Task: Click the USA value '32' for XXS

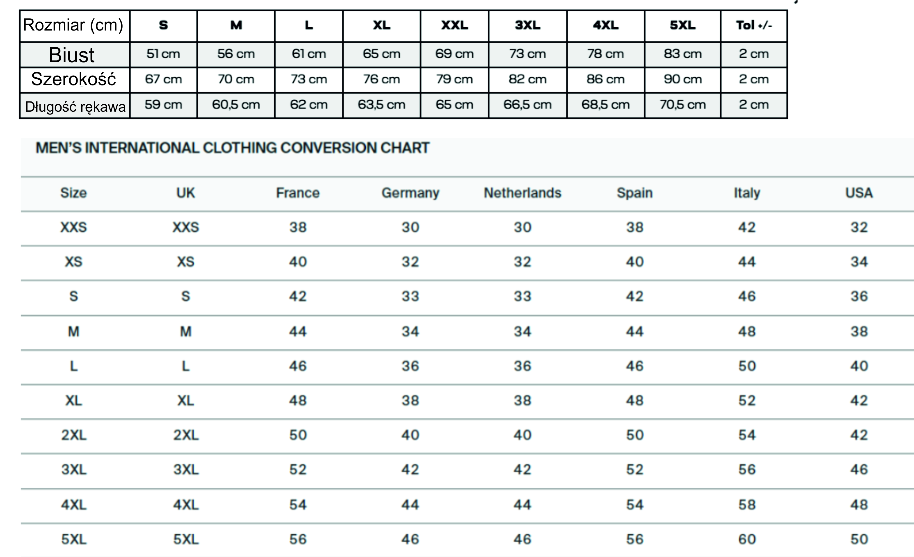Action: pos(859,227)
